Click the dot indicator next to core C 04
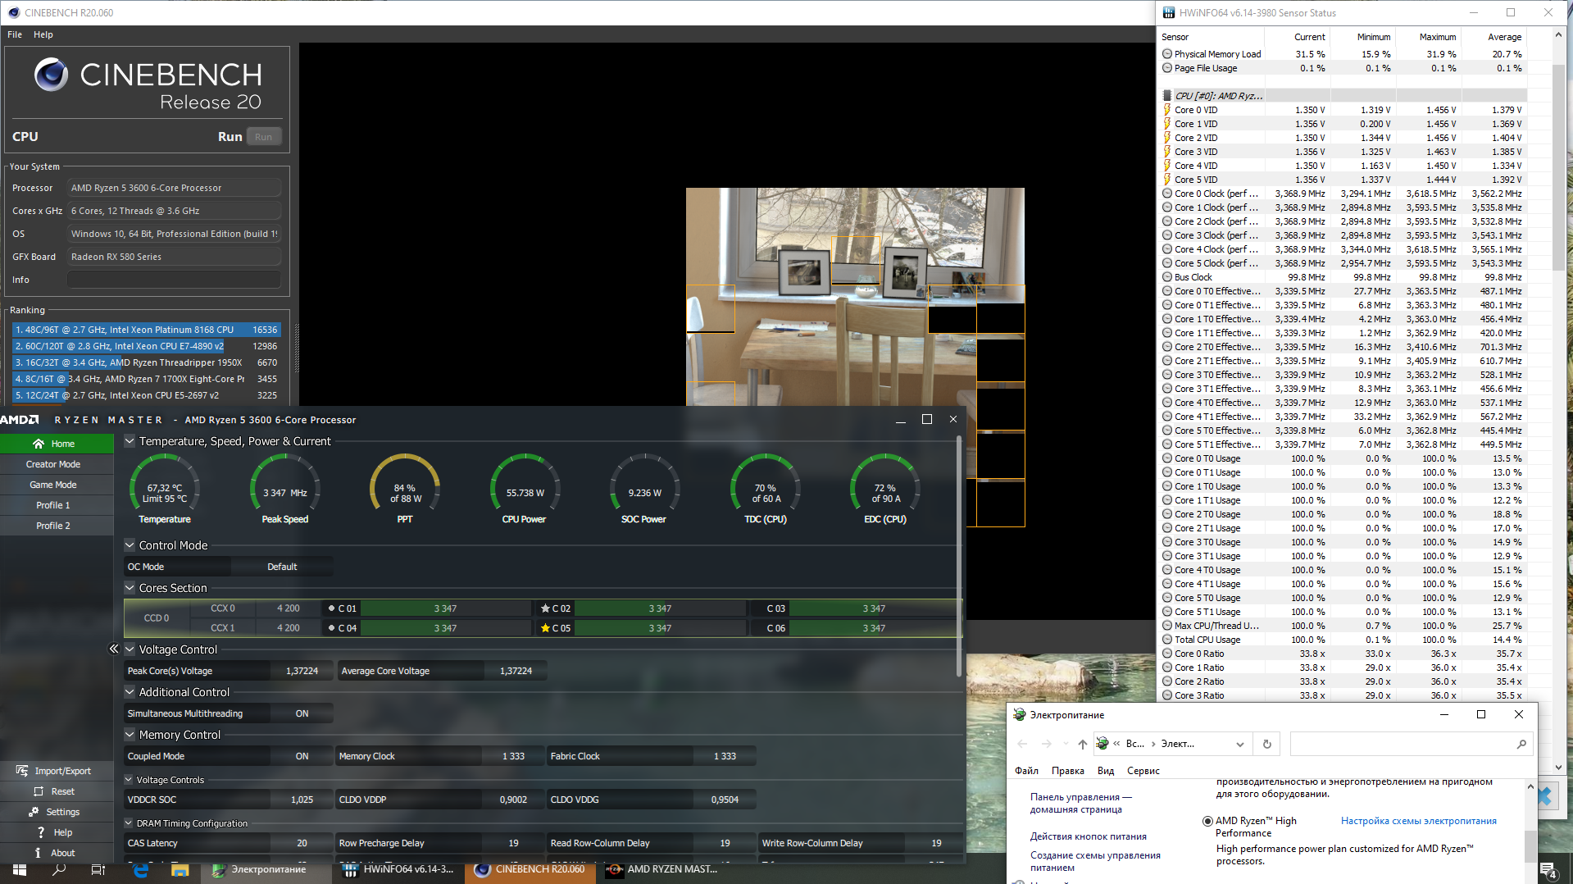Image resolution: width=1573 pixels, height=884 pixels. (331, 628)
